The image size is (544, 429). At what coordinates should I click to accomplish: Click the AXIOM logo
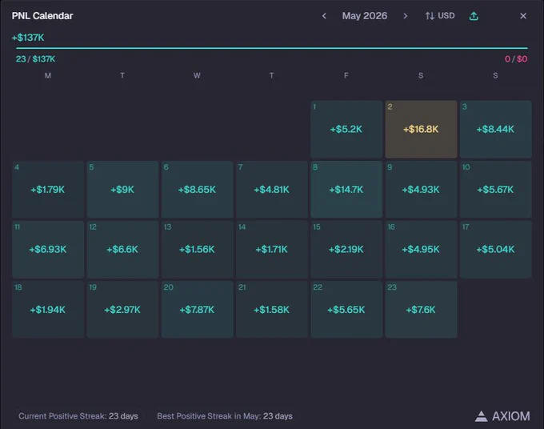tap(502, 416)
